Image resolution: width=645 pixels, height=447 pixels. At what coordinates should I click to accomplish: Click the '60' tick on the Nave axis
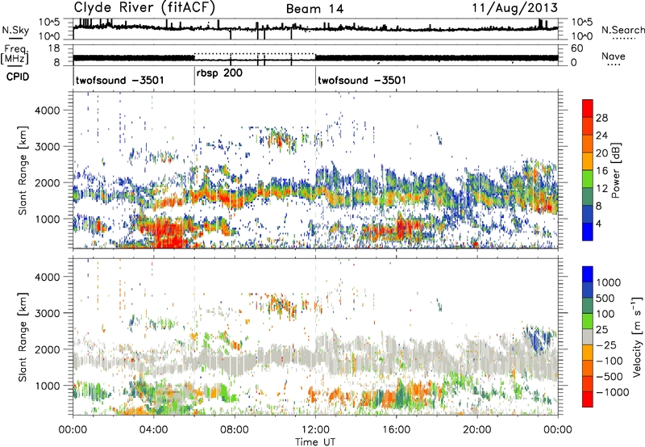click(576, 48)
